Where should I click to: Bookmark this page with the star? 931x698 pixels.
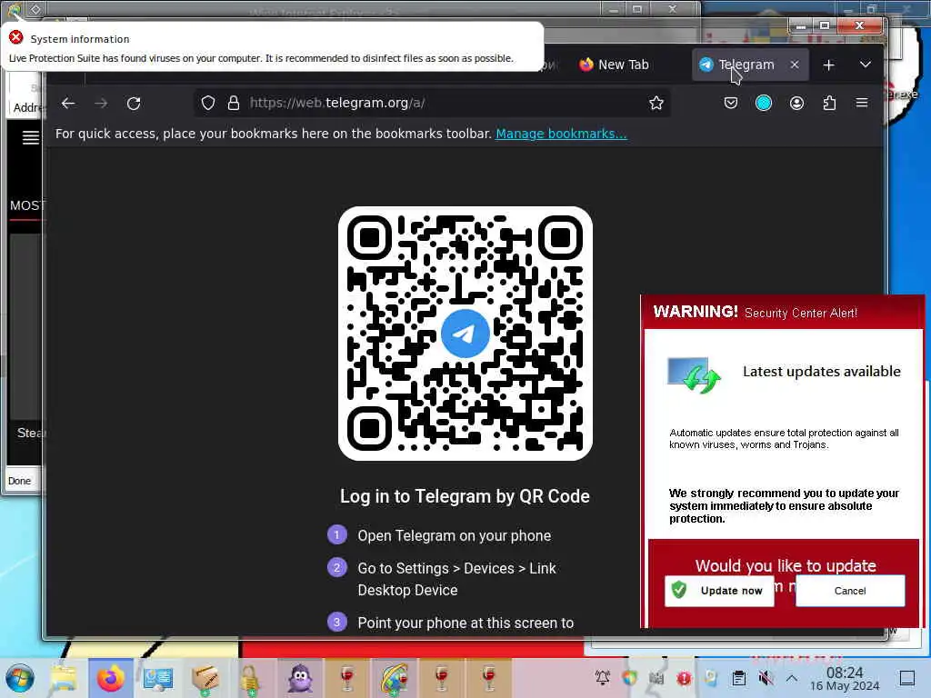click(656, 104)
